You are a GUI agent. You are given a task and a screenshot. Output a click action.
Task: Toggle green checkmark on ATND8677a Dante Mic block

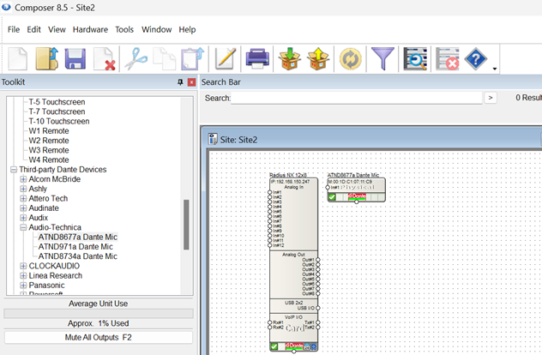coord(332,197)
